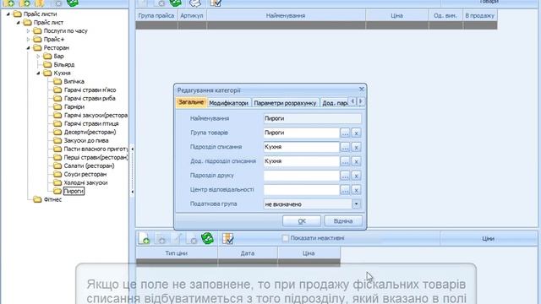Select the Пироги tree folder
This screenshot has width=541, height=304.
[74, 192]
